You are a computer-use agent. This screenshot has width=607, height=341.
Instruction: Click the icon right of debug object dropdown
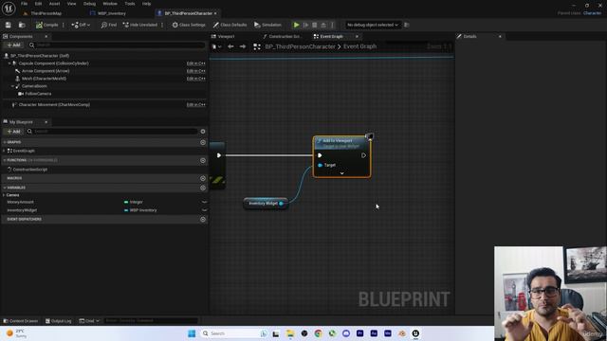coord(407,25)
